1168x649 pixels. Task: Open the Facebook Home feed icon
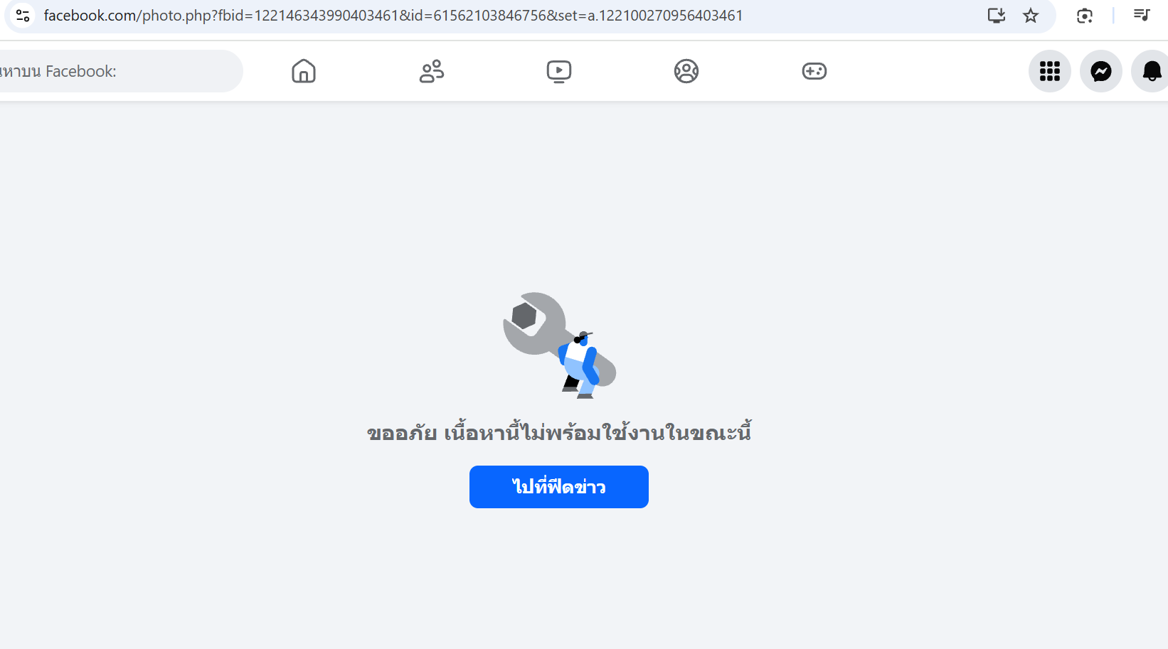click(304, 71)
